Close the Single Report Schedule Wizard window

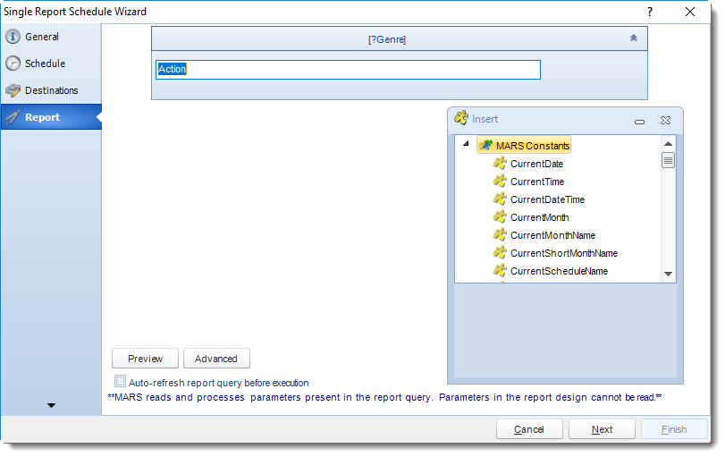pos(690,12)
